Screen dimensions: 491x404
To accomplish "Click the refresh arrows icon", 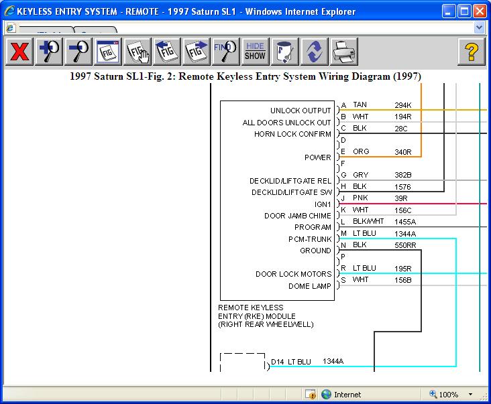I will tap(313, 52).
